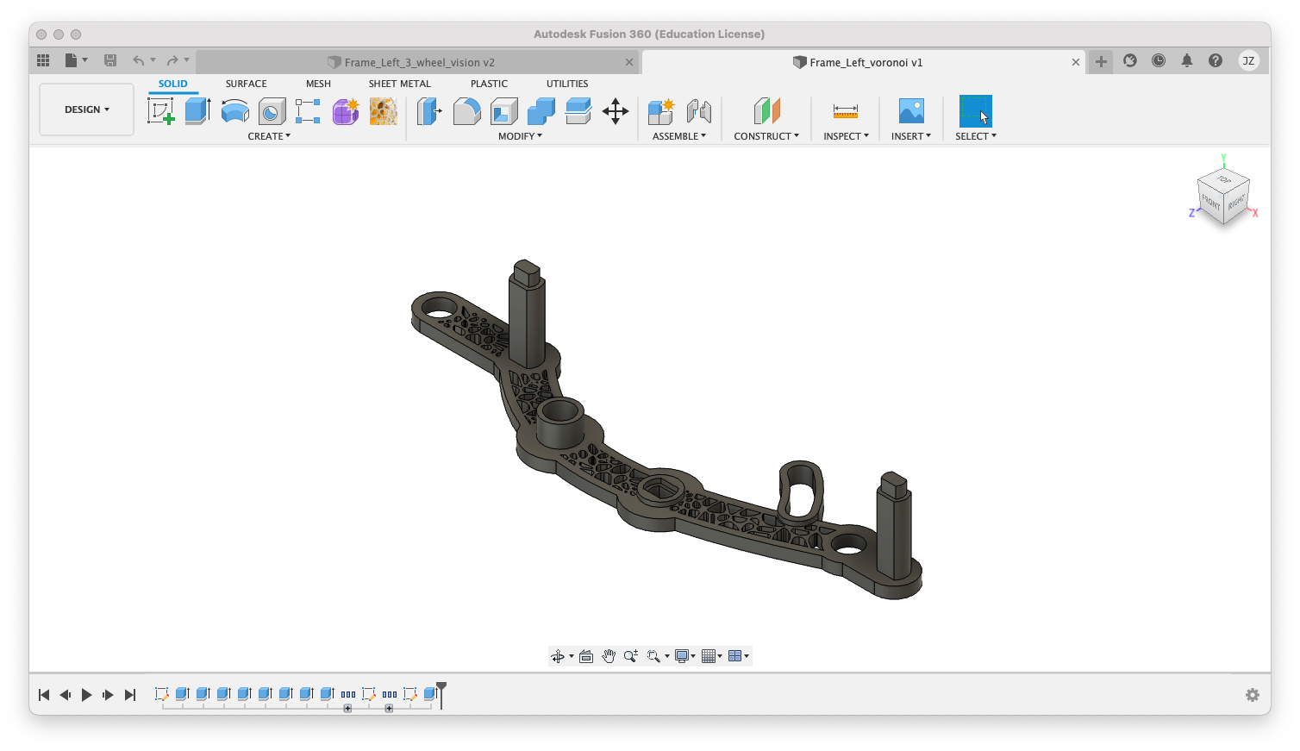Image resolution: width=1300 pixels, height=751 pixels.
Task: Click the Undo arrow
Action: (x=138, y=60)
